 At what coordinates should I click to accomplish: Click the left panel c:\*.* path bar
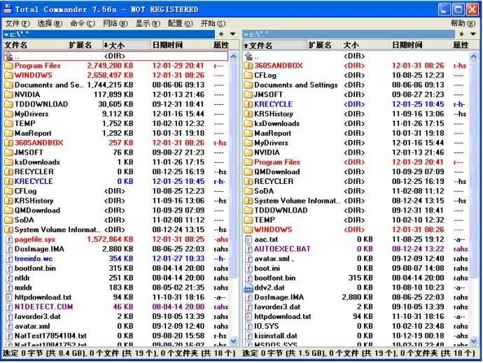point(108,34)
